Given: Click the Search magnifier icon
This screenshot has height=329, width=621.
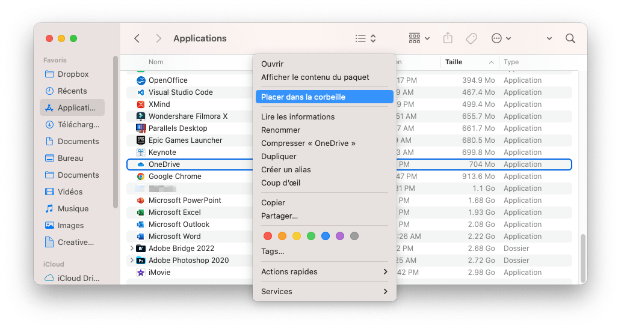Looking at the screenshot, I should [570, 38].
